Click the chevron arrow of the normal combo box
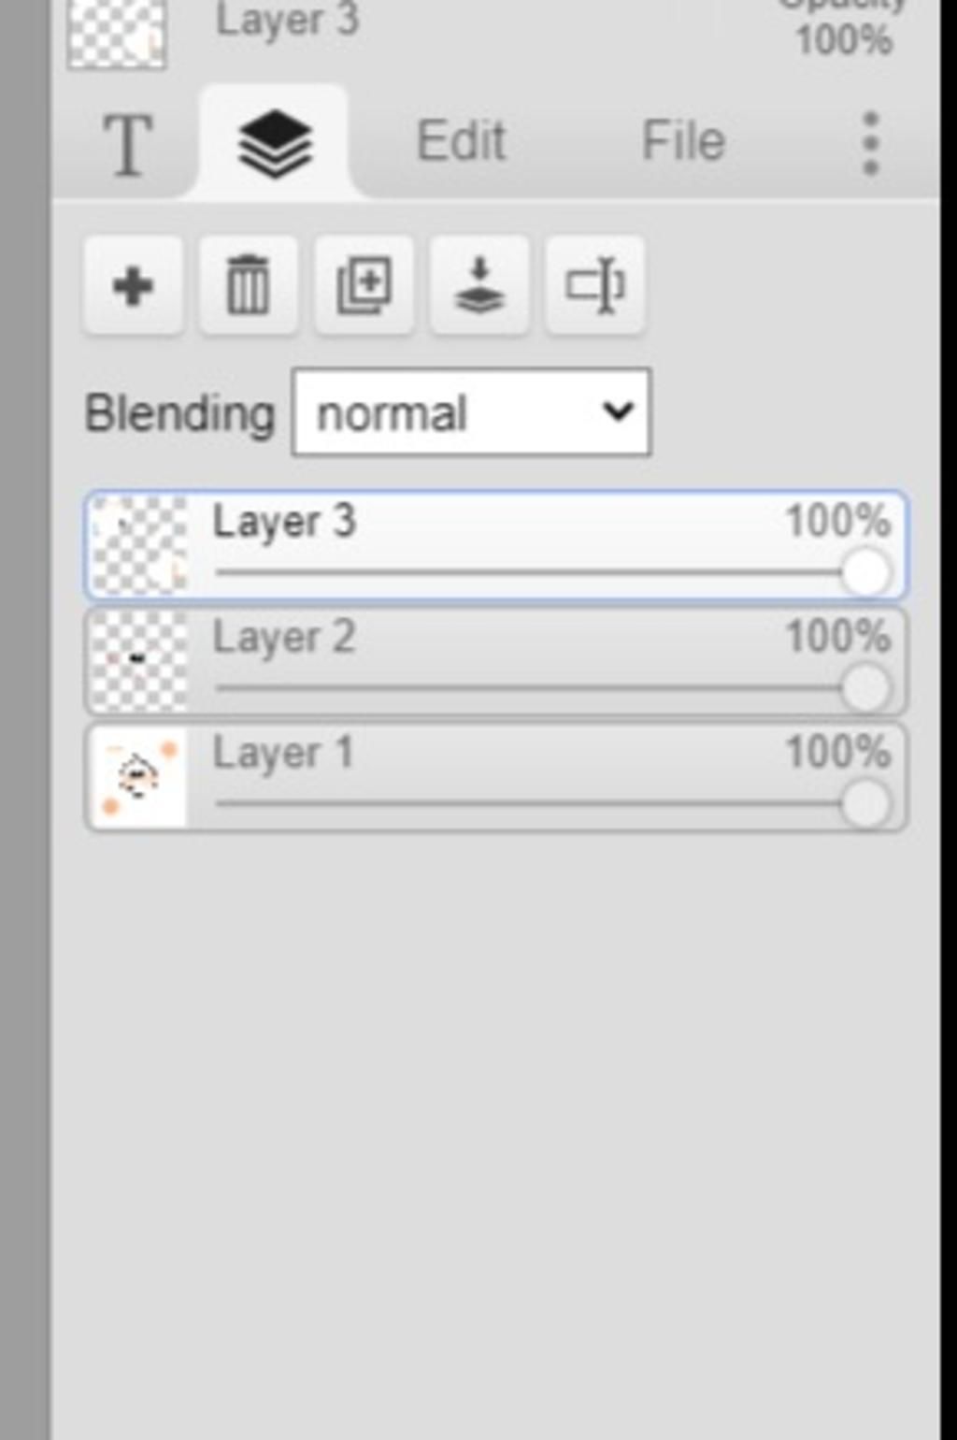This screenshot has height=1440, width=957. [618, 411]
